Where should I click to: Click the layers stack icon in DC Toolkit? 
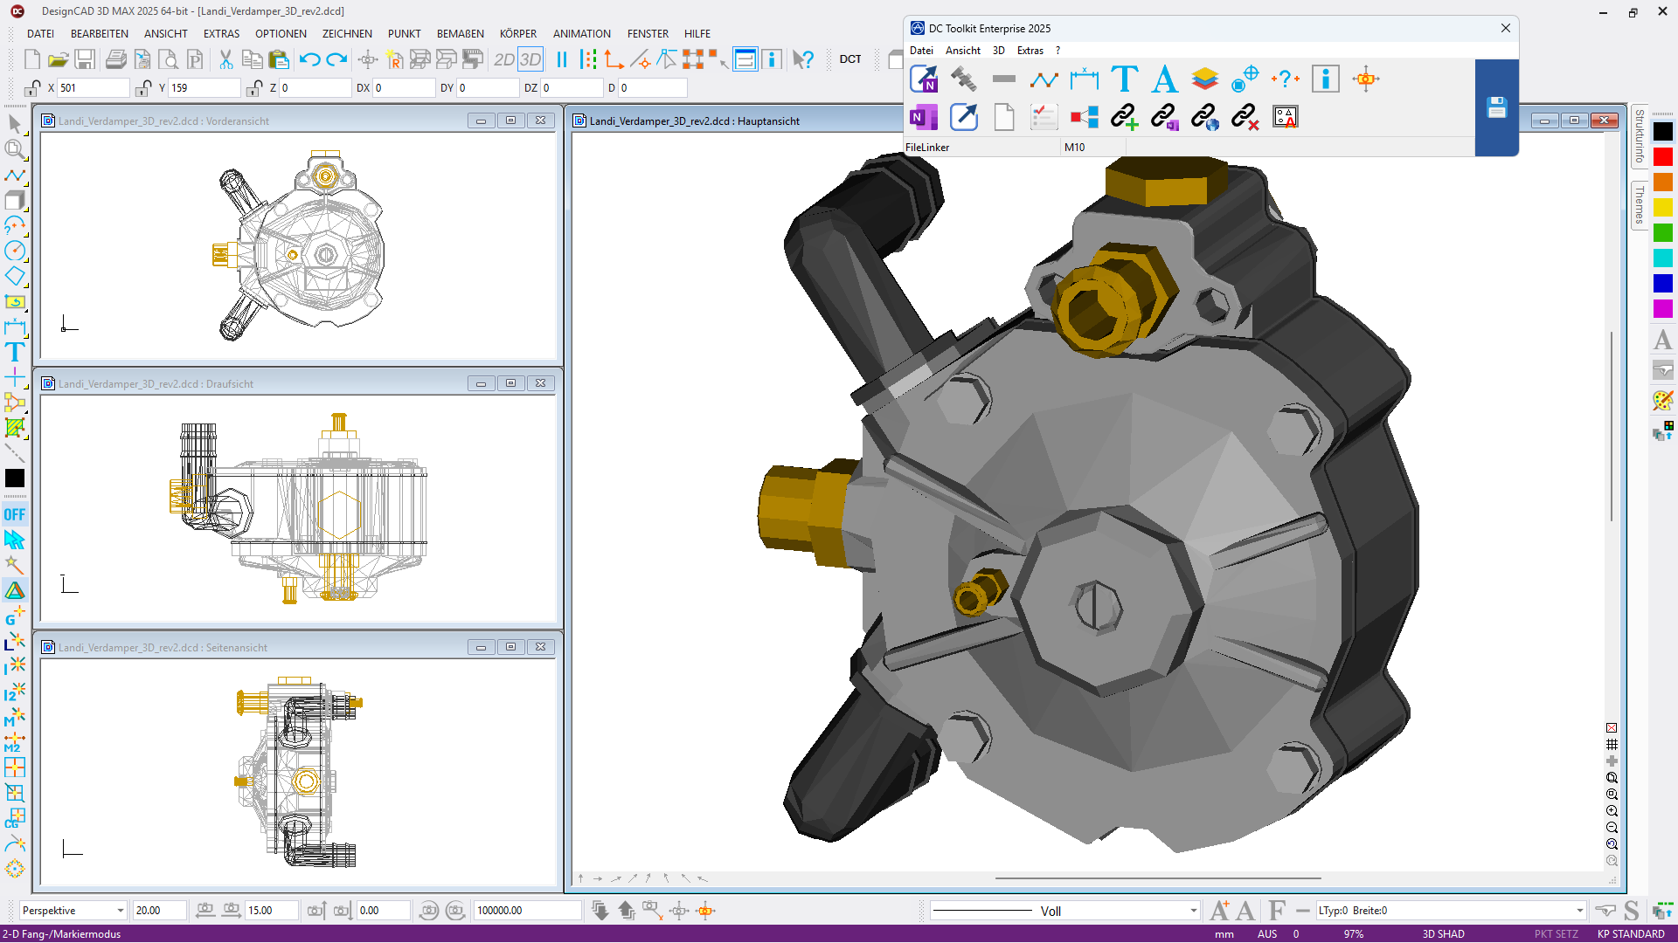click(1204, 79)
